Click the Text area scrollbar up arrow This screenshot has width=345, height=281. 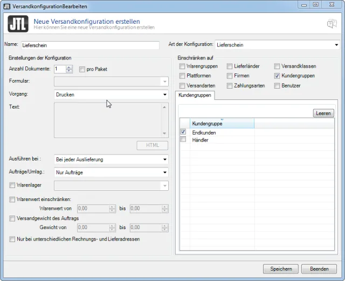point(164,107)
